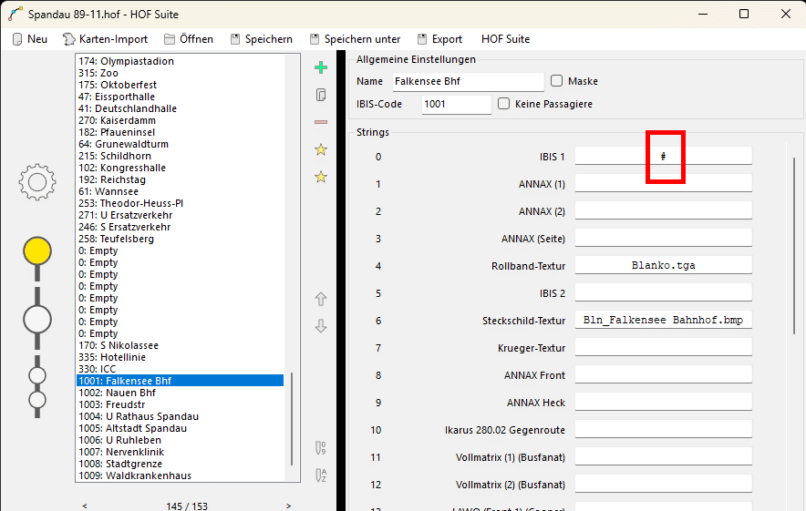The width and height of the screenshot is (806, 511).
Task: Click the IBIS-Code field containing 1001
Action: [x=456, y=104]
